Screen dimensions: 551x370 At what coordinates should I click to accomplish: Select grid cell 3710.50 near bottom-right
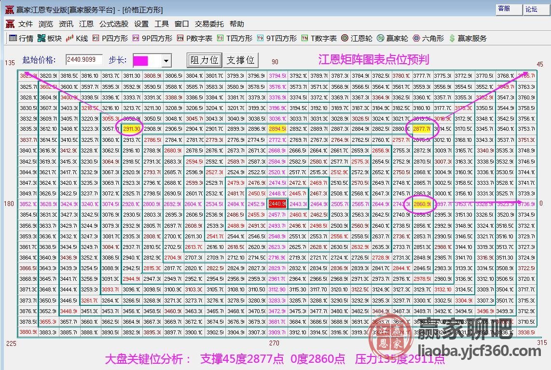[x=526, y=321]
